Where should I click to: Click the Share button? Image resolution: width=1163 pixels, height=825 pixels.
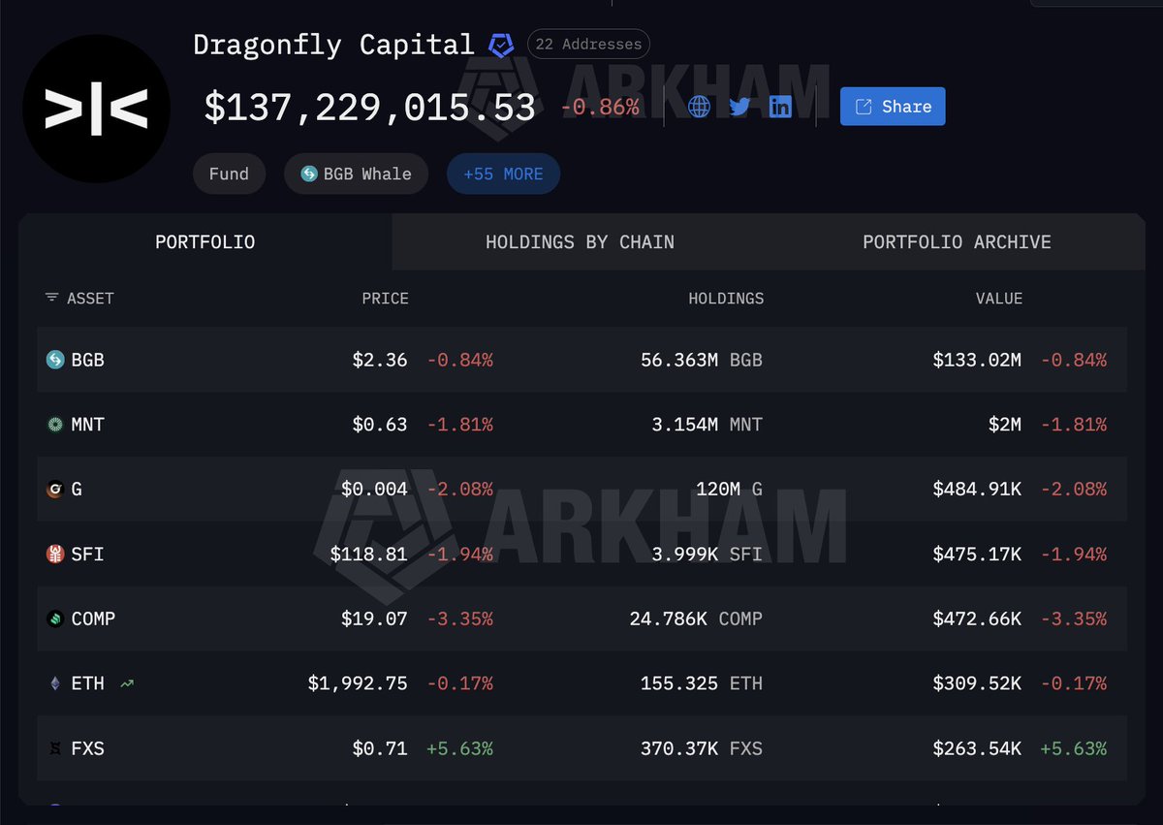pyautogui.click(x=892, y=107)
